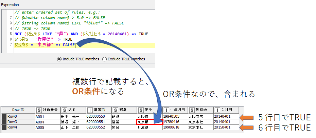Click the 出身 column header
This screenshot has width=316, height=138.
[150, 110]
